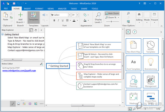165x112 pixels.
Task: Open the font color dropdown arrow
Action: click(78, 20)
